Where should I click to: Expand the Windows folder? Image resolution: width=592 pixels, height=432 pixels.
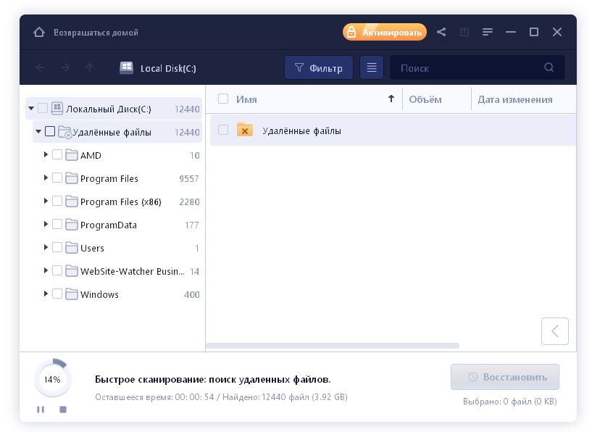coord(46,294)
